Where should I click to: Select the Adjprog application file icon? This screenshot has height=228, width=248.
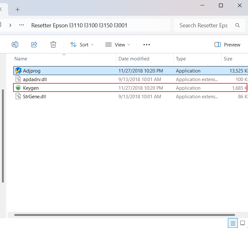pyautogui.click(x=18, y=71)
